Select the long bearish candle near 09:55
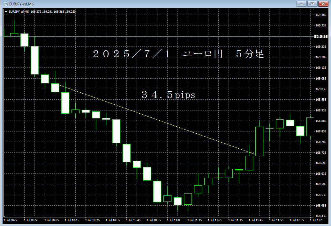Viewport: 331px width, 226px height. coord(34,60)
